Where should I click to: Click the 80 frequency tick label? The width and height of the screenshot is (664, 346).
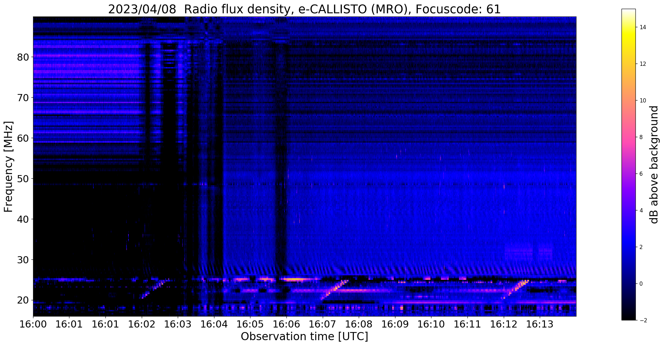pos(23,57)
